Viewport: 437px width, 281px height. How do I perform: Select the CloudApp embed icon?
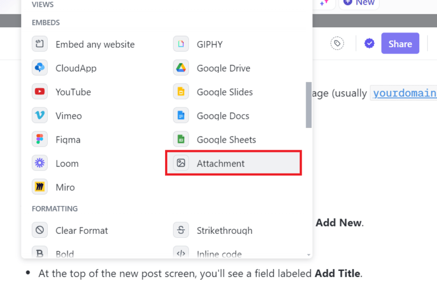point(39,68)
